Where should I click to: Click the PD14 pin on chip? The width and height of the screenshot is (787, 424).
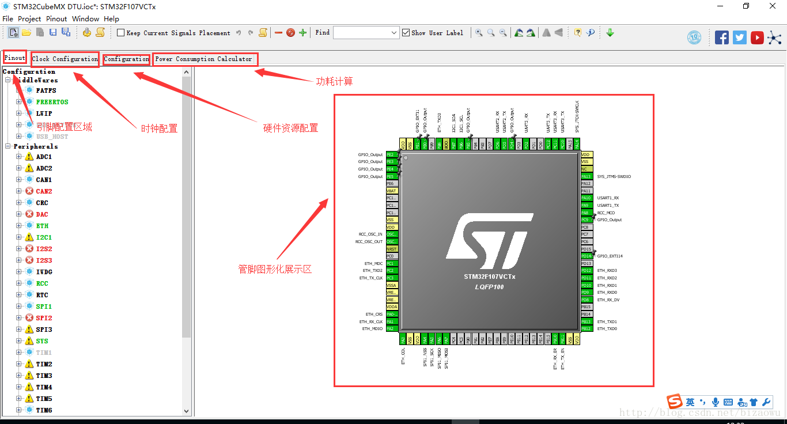586,256
